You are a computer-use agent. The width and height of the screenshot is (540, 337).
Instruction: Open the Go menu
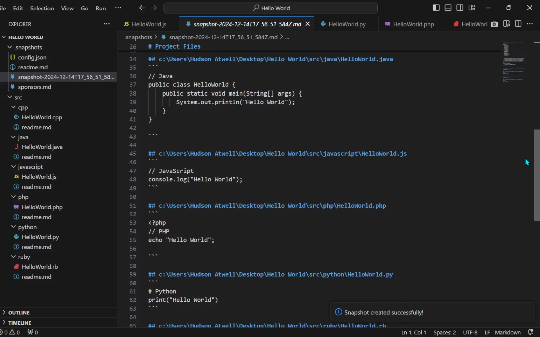(85, 8)
